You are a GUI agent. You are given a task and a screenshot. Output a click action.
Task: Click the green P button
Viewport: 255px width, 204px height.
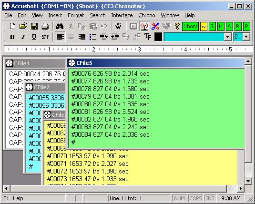pos(246,26)
